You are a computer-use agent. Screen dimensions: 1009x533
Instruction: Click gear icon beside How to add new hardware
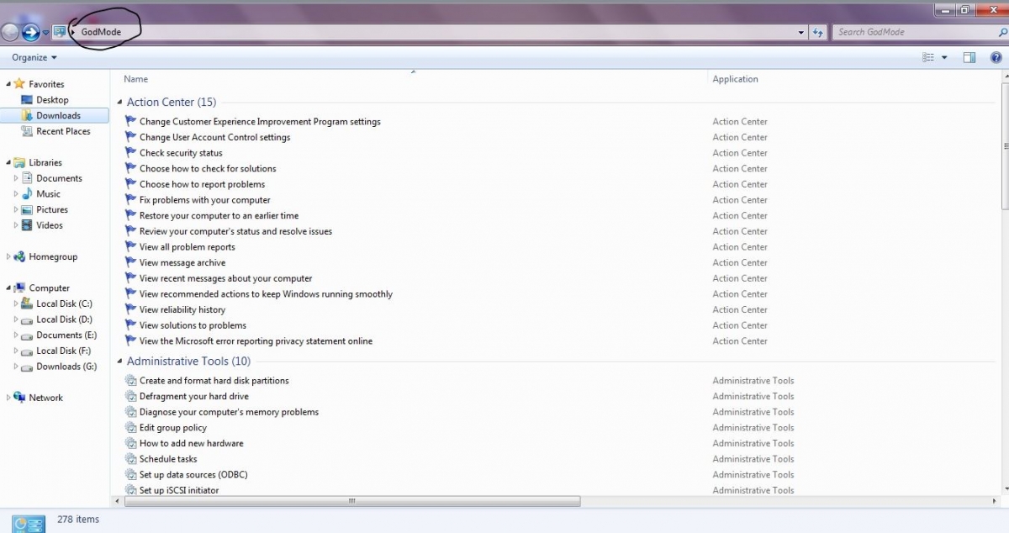click(x=130, y=443)
